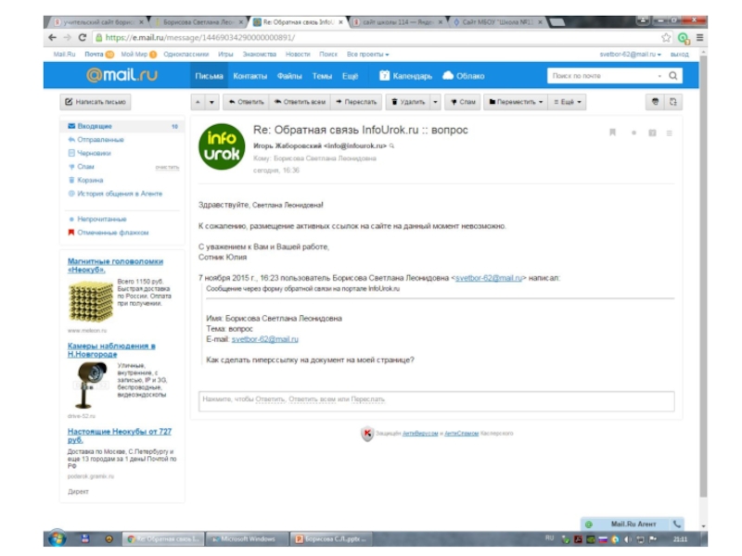Reload the page with refresh icon
This screenshot has width=742, height=556.
point(83,37)
